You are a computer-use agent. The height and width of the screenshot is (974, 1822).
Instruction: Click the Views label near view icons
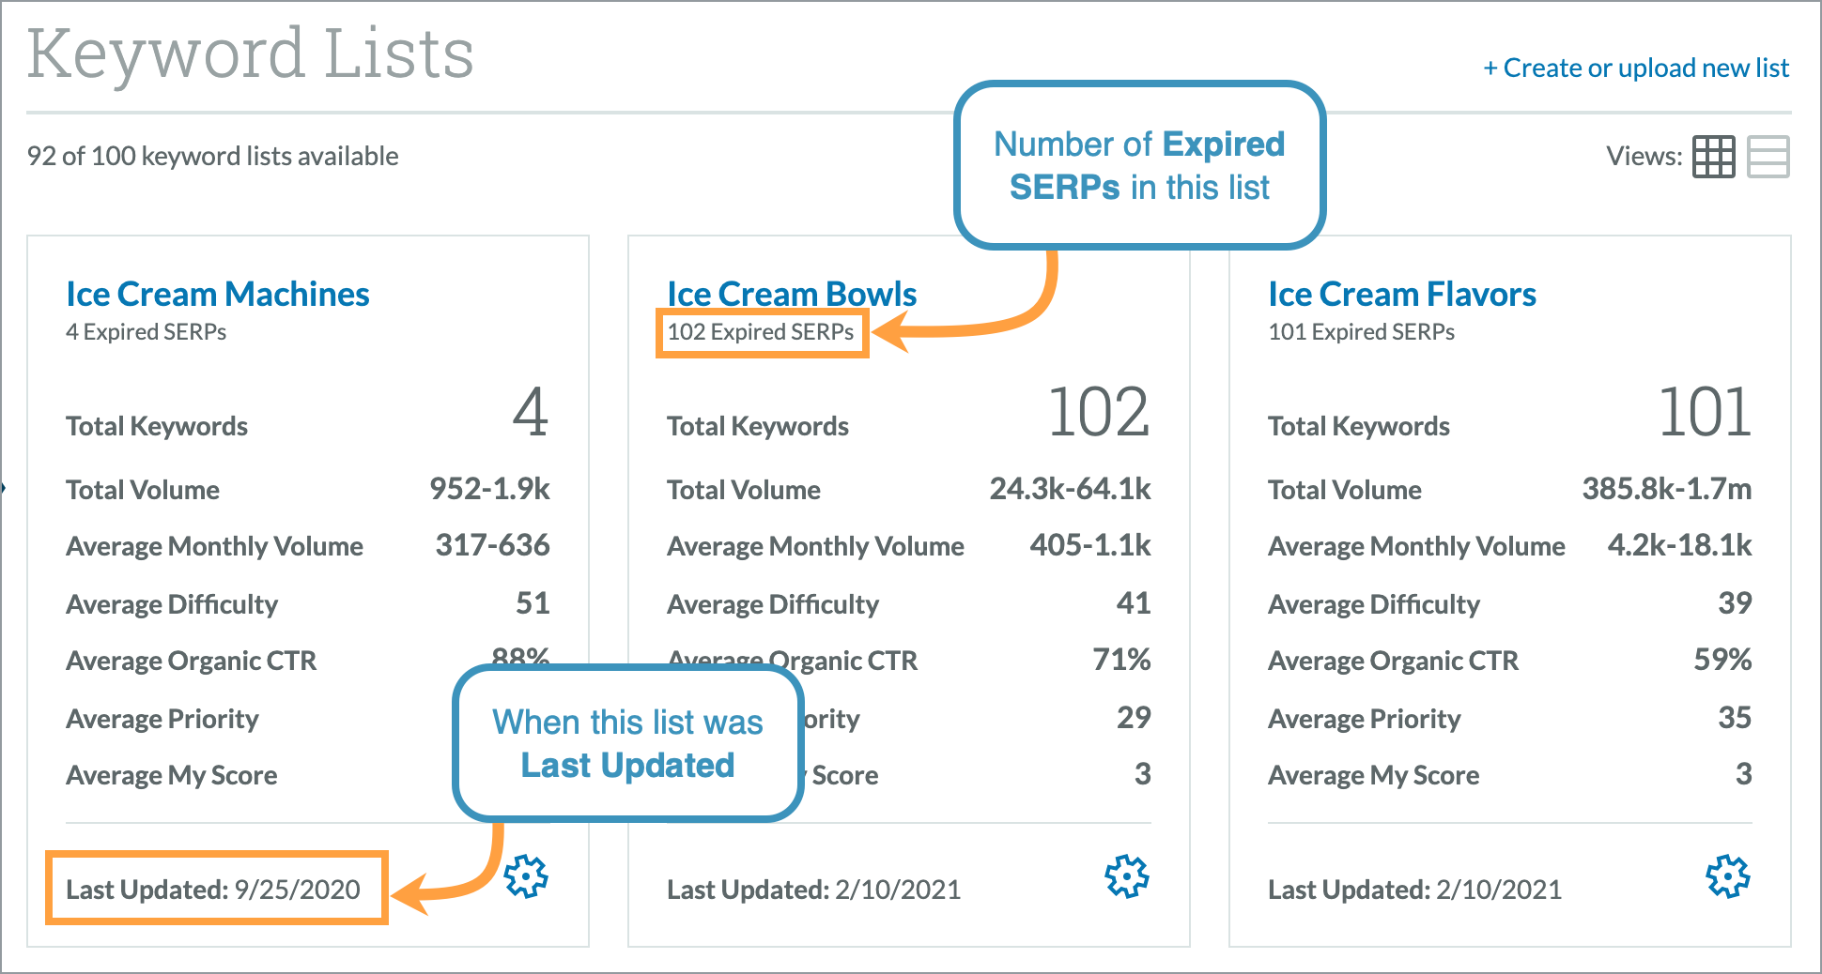coord(1644,157)
